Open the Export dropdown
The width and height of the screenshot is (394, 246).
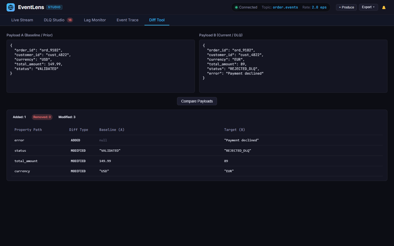368,7
